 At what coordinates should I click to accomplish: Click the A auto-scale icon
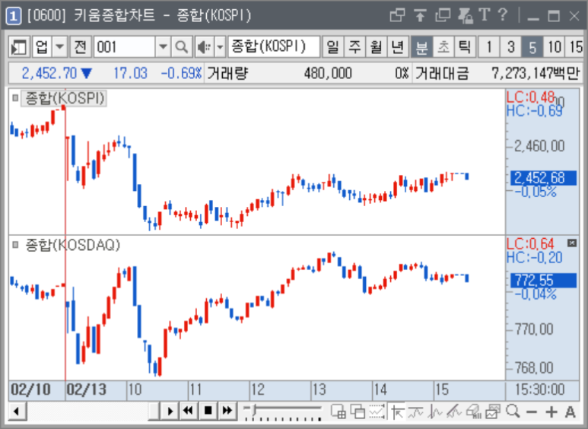tap(571, 412)
